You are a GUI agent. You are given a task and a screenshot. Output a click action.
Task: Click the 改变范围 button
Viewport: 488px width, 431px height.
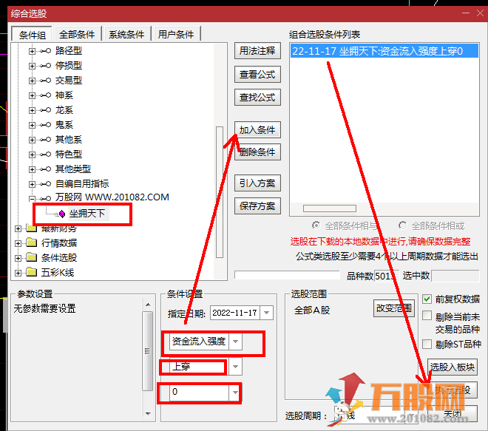[x=393, y=308]
